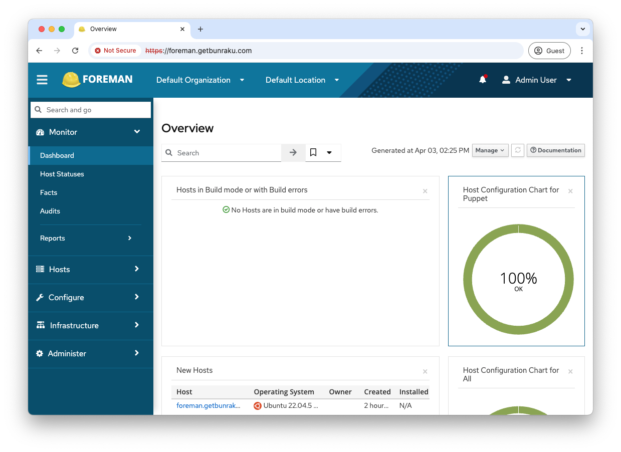621x452 pixels.
Task: Click the bookmark icon beside search
Action: (x=313, y=153)
